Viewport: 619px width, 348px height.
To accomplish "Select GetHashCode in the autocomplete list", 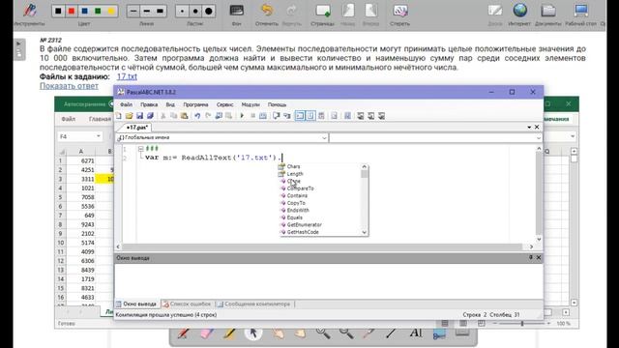I will point(303,232).
